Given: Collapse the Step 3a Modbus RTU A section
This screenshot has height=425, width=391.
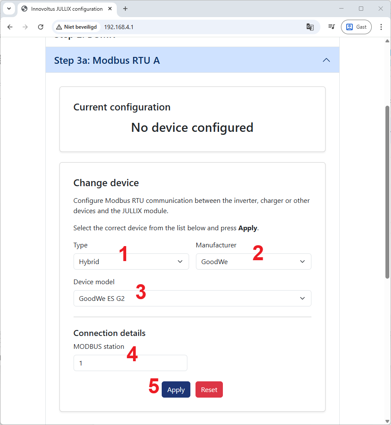Looking at the screenshot, I should [326, 60].
